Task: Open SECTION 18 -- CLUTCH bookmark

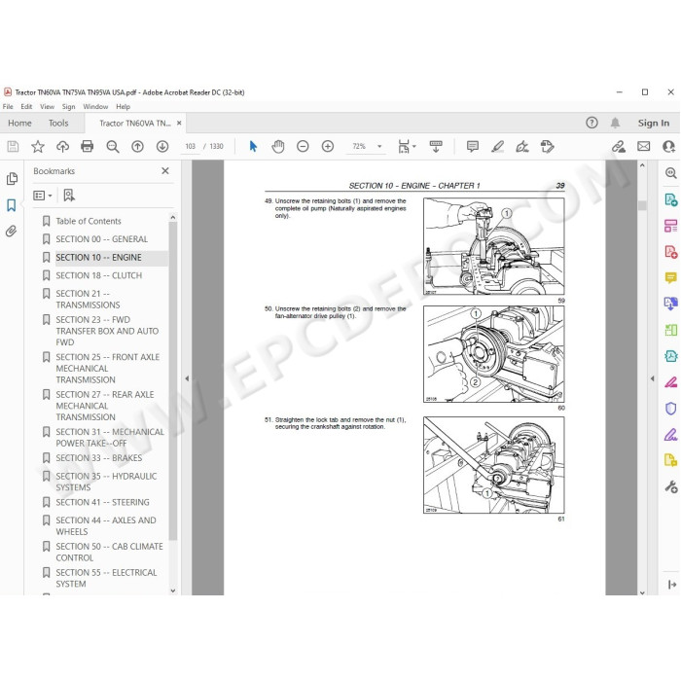Action: coord(98,275)
